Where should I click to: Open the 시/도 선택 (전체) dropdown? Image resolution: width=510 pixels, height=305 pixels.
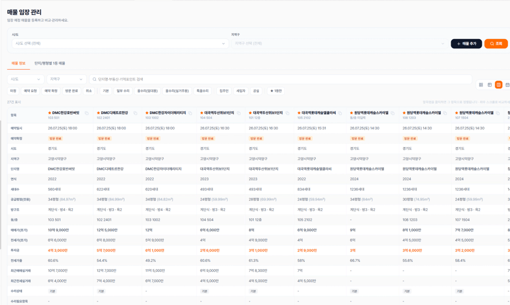120,44
